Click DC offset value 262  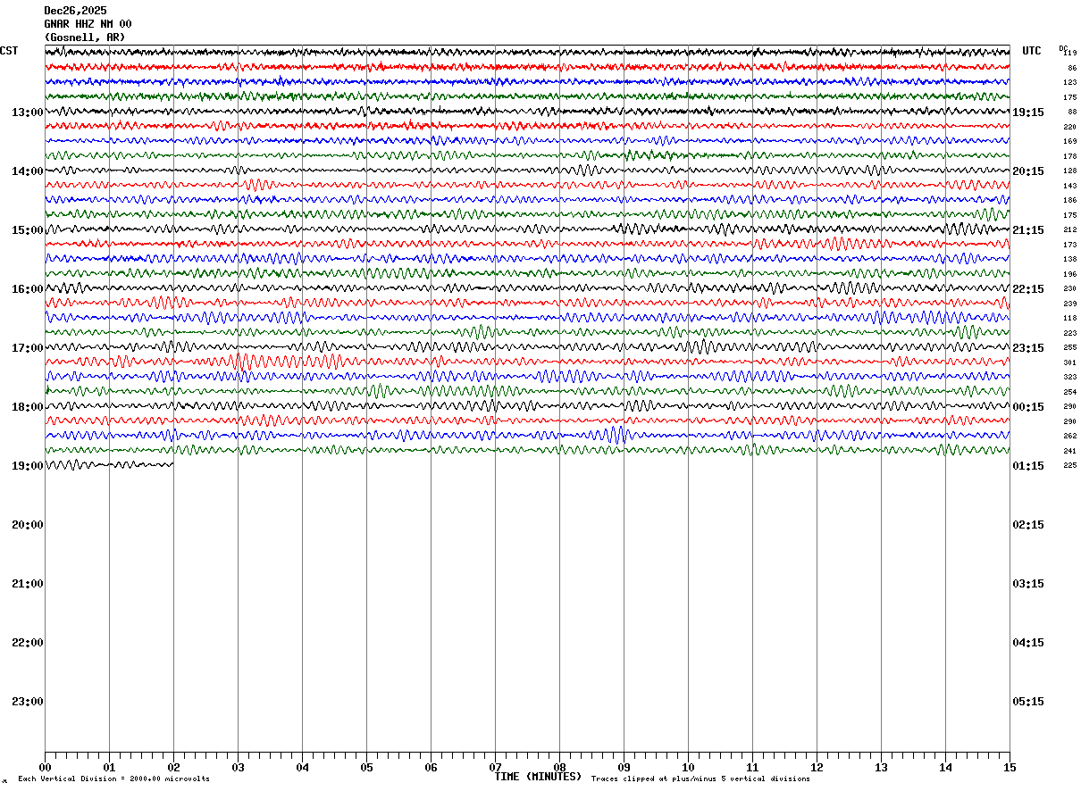(x=1070, y=436)
